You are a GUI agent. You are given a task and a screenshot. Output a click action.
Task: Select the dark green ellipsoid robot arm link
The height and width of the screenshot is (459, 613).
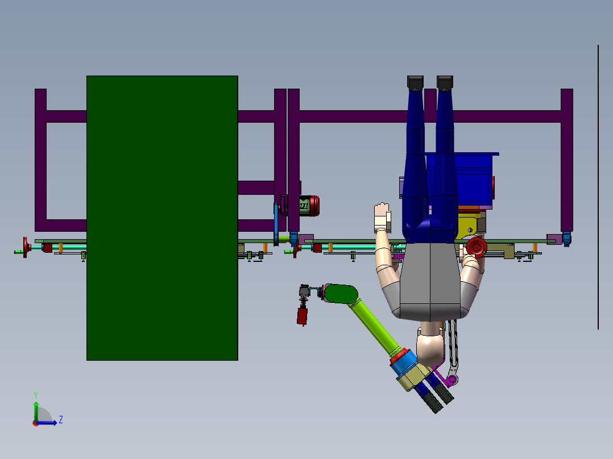[x=340, y=294]
